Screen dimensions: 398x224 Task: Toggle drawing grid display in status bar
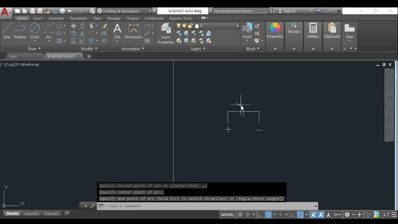pyautogui.click(x=240, y=215)
